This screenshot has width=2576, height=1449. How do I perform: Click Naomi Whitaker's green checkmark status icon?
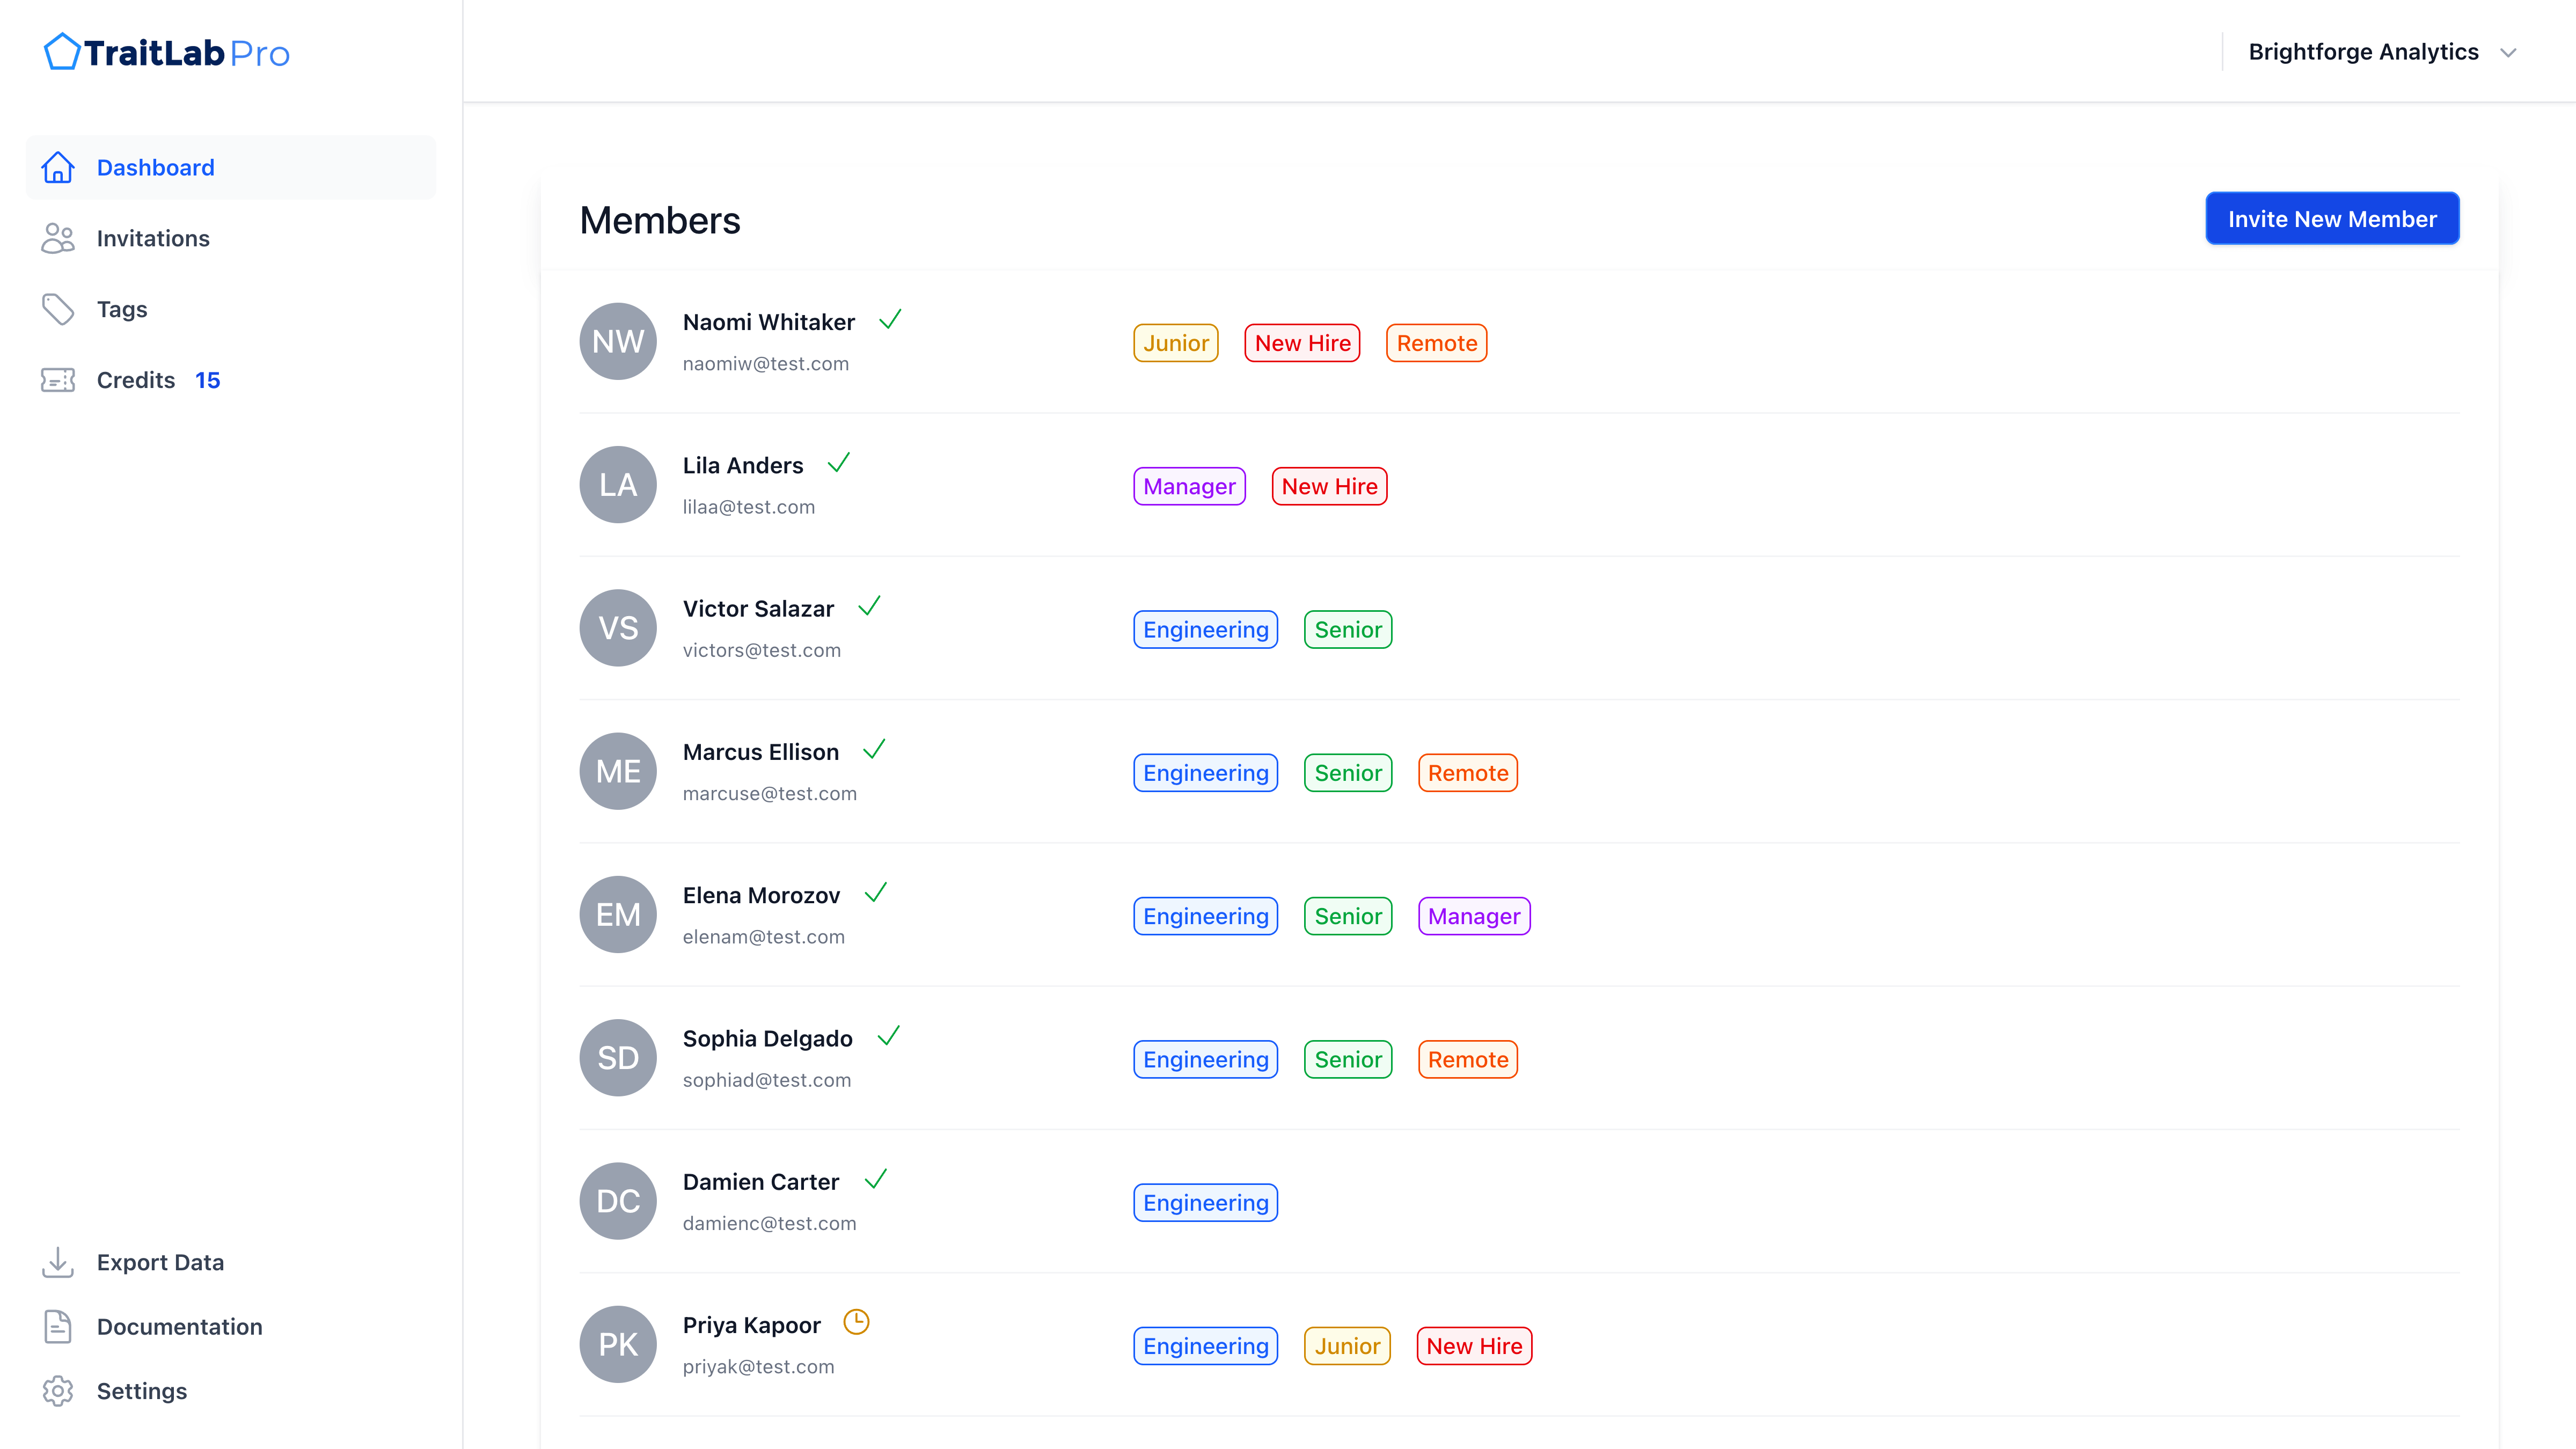click(x=890, y=320)
